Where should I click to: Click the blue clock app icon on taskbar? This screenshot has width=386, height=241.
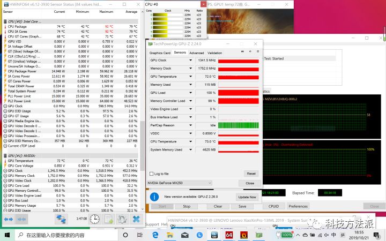click(x=199, y=235)
